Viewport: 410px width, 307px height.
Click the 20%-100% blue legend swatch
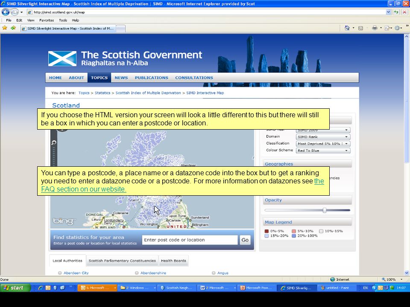[294, 236]
